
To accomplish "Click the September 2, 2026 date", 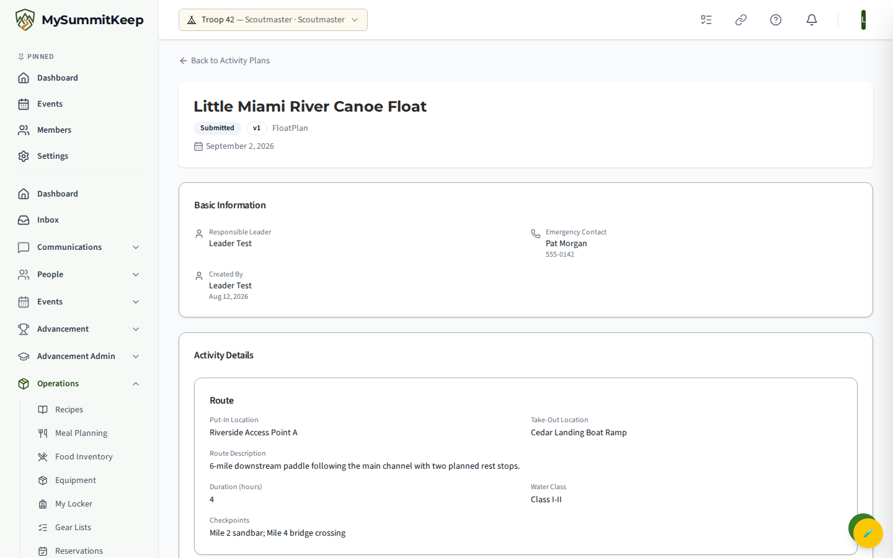I will [240, 146].
